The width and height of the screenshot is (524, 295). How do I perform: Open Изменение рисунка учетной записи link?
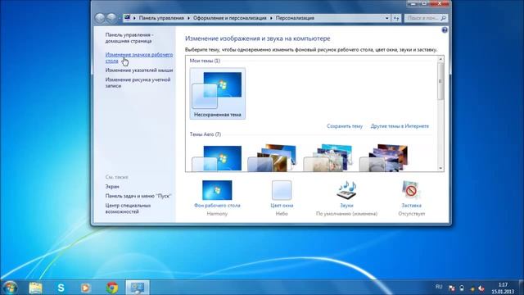coord(138,83)
